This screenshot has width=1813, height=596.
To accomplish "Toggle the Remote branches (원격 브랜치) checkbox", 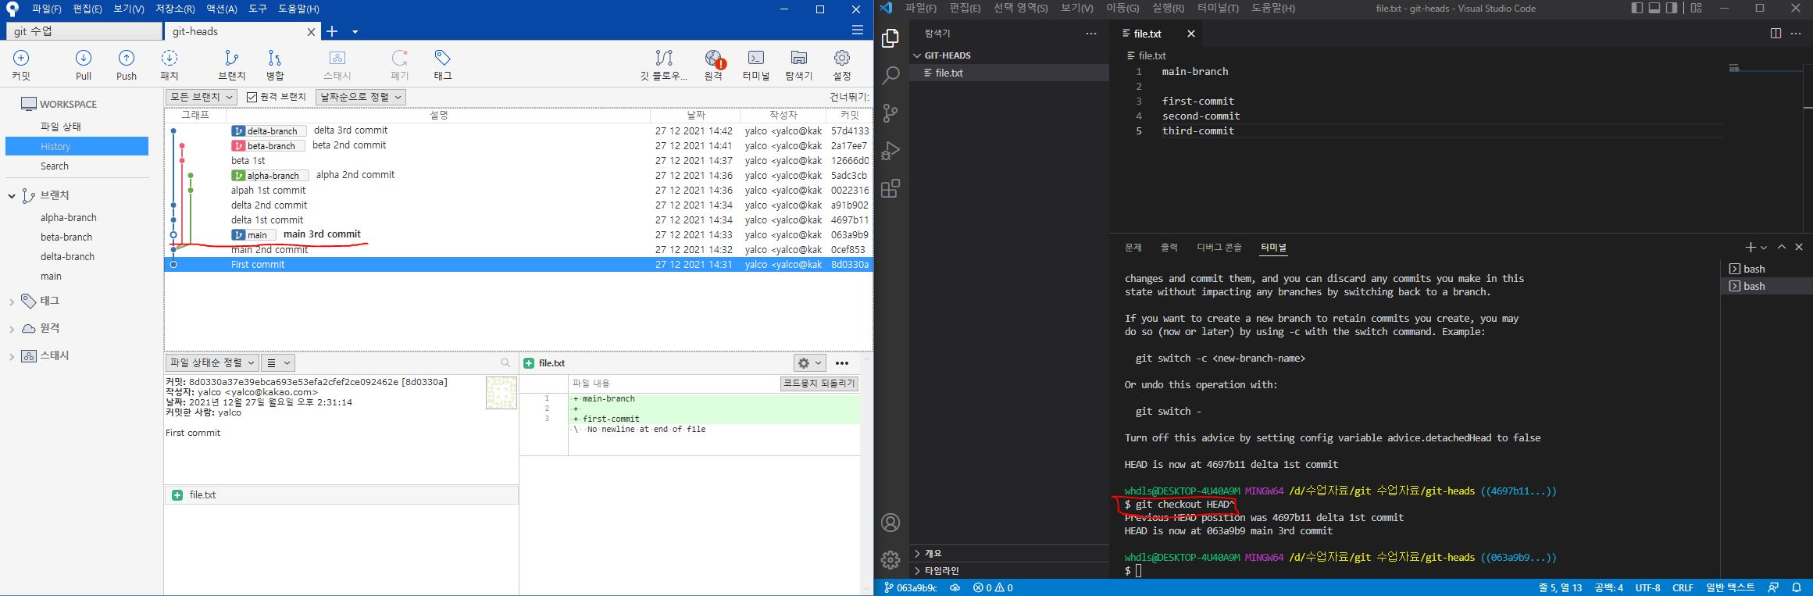I will (x=252, y=97).
